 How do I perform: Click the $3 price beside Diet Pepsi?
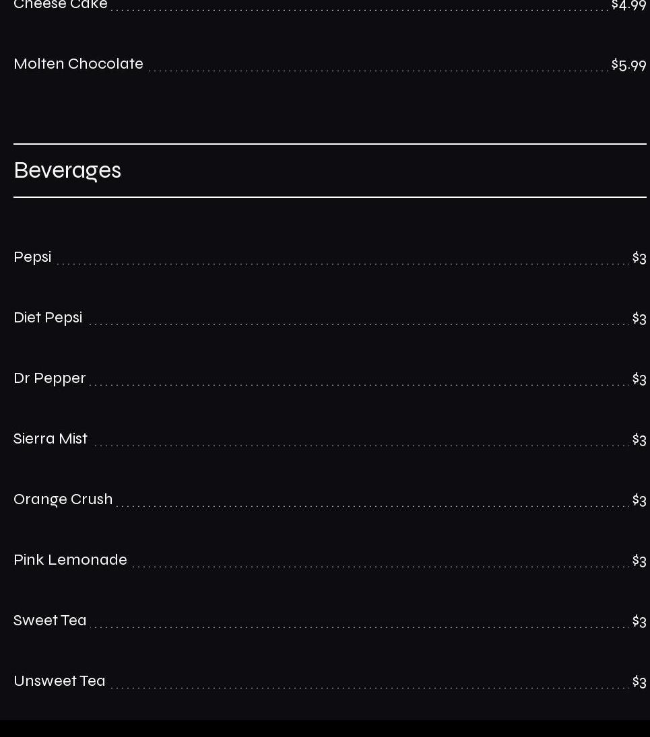coord(639,318)
